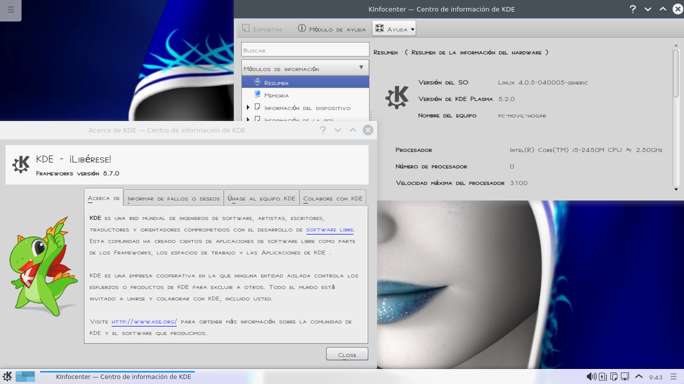Click the virtual desktop pager icon

pos(25,376)
